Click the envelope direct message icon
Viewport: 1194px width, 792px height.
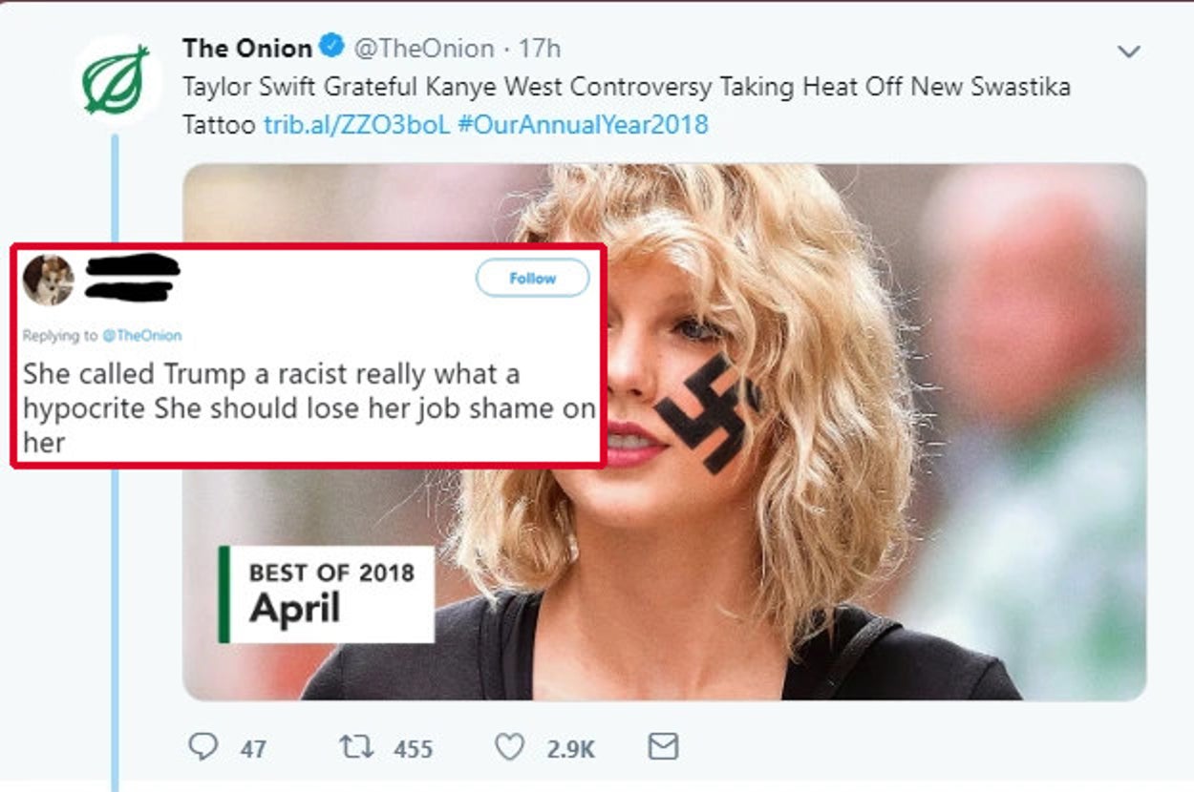(x=663, y=746)
